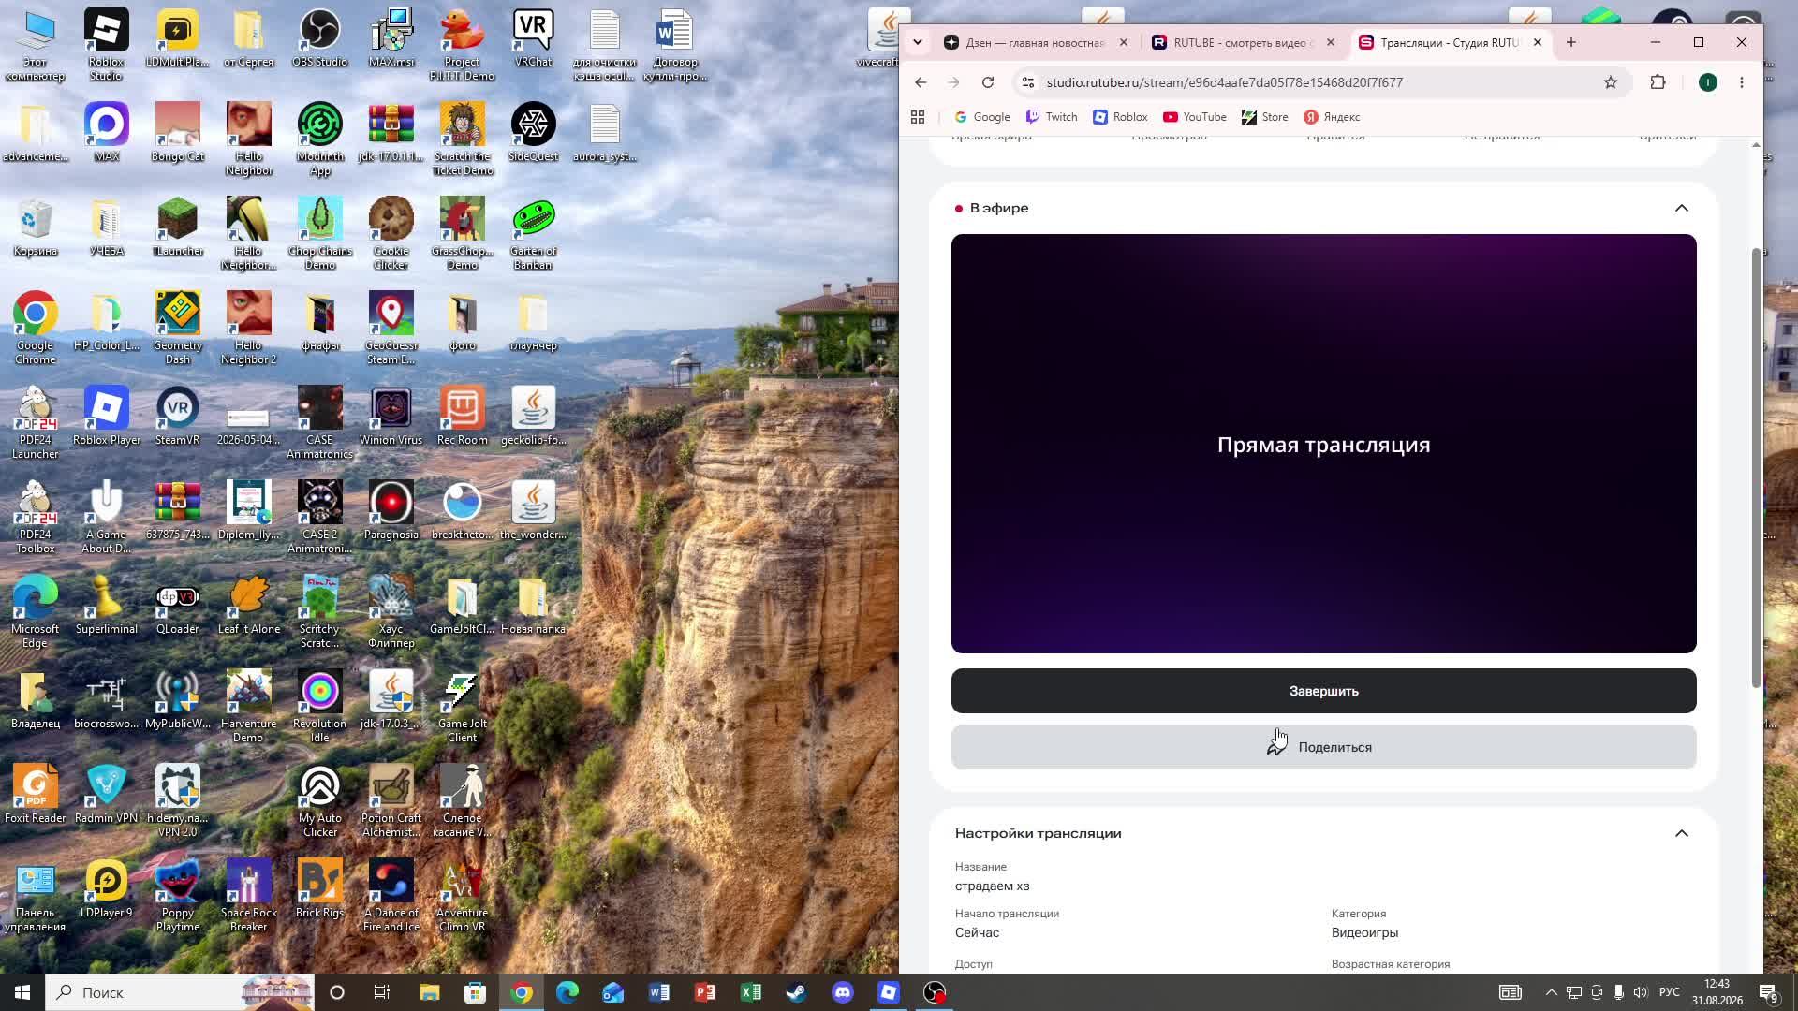Click the "Прямая трансляция" stream preview

tap(1323, 444)
